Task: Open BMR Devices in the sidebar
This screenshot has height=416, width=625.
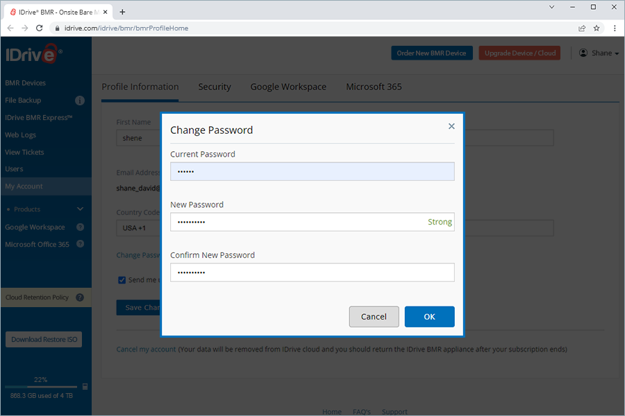Action: [x=25, y=83]
